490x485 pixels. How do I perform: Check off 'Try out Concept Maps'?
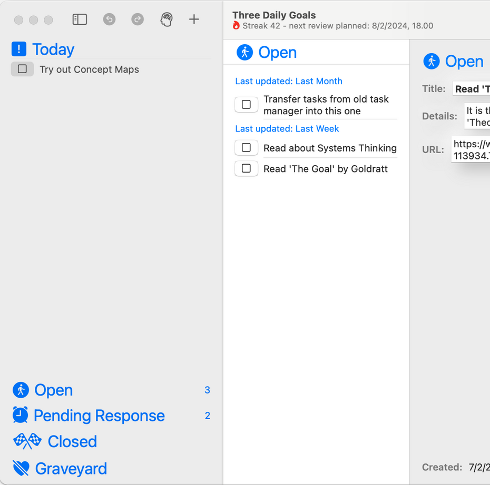[x=22, y=69]
